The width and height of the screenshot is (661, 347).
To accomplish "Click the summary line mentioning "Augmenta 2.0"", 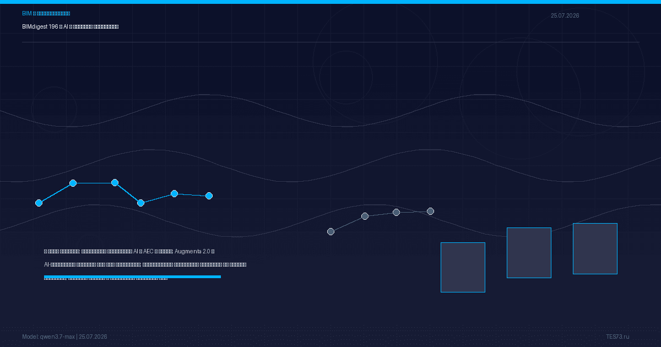I will [129, 251].
